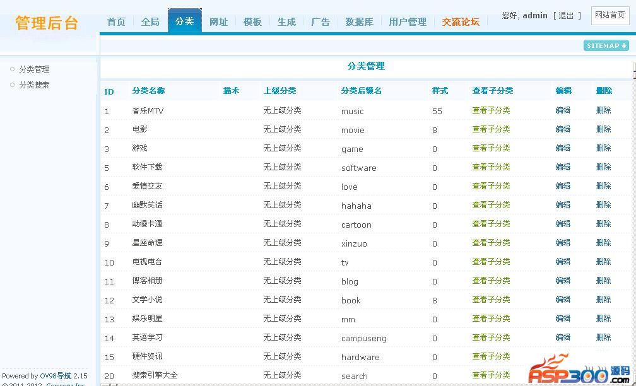Open the 交流论坛 link in navigation
This screenshot has width=636, height=386.
coord(461,22)
